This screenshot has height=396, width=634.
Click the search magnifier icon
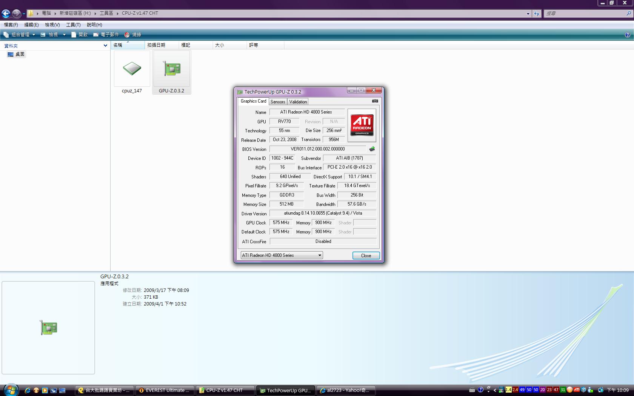coord(628,14)
